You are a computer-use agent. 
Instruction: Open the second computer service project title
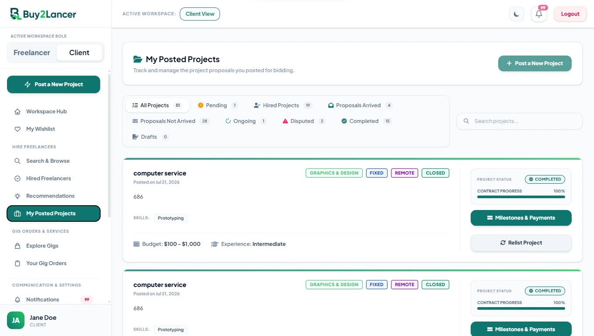point(160,285)
